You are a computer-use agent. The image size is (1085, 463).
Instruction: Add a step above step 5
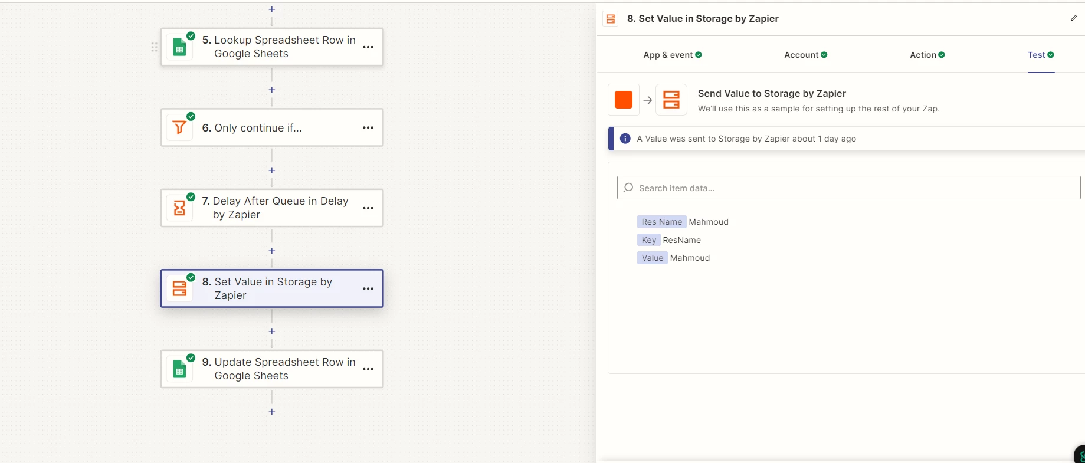coord(272,9)
